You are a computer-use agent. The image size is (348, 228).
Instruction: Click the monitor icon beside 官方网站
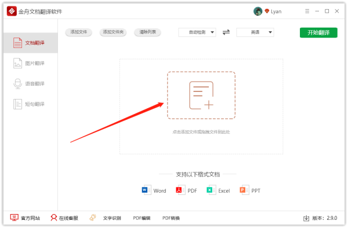coord(14,218)
